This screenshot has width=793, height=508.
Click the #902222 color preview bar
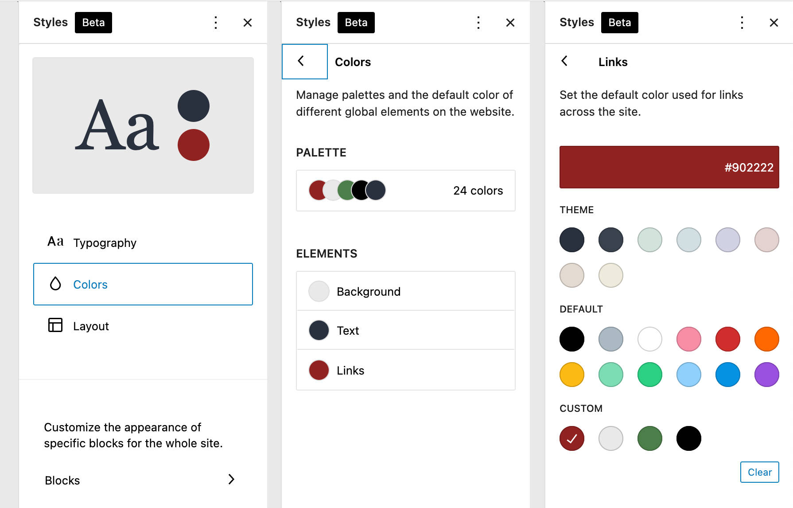tap(669, 167)
